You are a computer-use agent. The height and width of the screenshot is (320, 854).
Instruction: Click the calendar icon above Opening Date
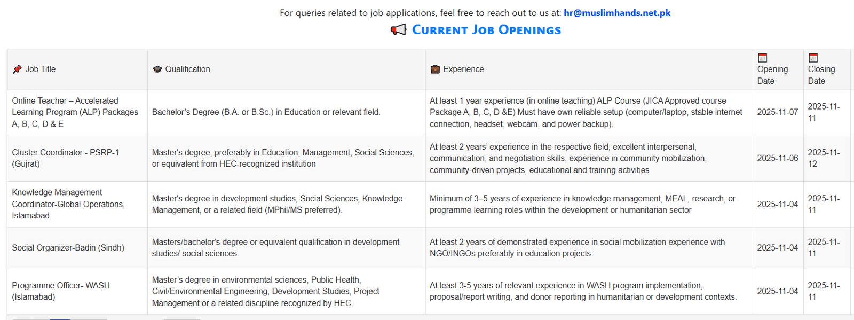[763, 58]
